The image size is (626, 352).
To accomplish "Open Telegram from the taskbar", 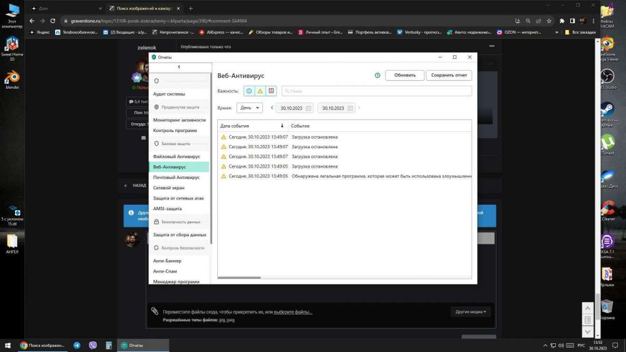I will 77,345.
